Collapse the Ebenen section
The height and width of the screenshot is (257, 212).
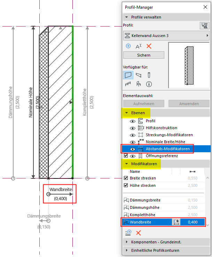[x=126, y=113]
